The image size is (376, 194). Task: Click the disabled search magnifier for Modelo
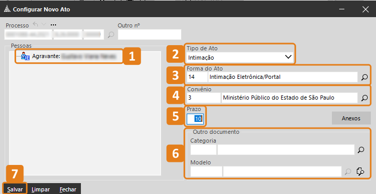[347, 172]
